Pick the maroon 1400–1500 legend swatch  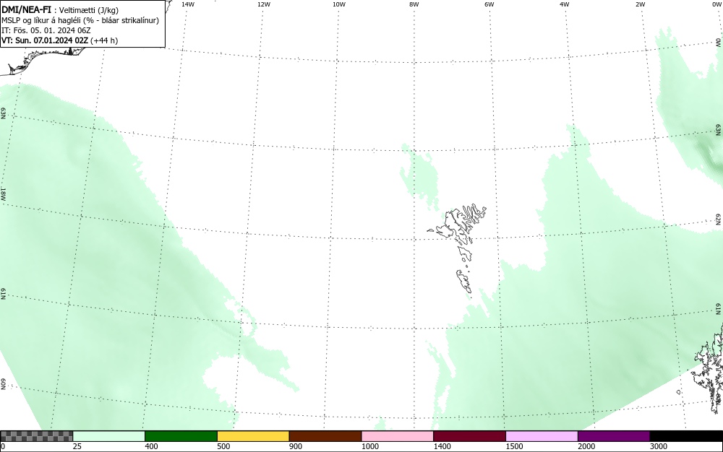coord(469,436)
